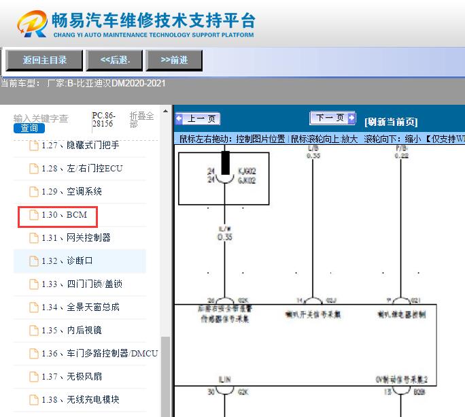The image size is (465, 417).
Task: Click document icon beside 1.30 BCM
Action: click(x=34, y=215)
